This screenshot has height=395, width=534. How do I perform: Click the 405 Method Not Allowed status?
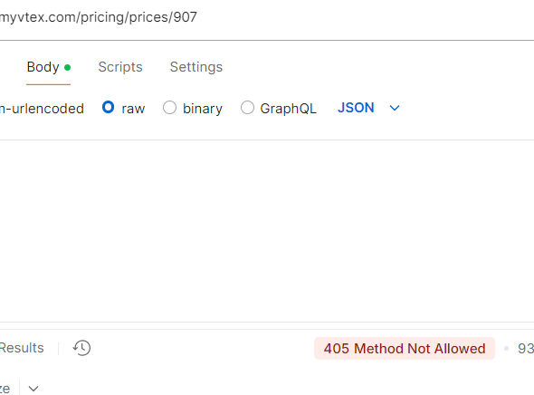(405, 348)
